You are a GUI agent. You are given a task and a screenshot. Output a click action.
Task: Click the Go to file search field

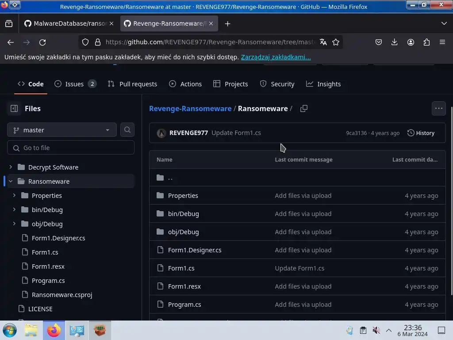pyautogui.click(x=71, y=148)
